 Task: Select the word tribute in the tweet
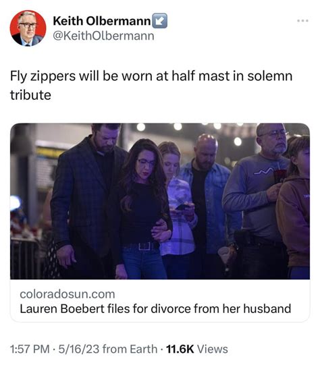click(30, 95)
